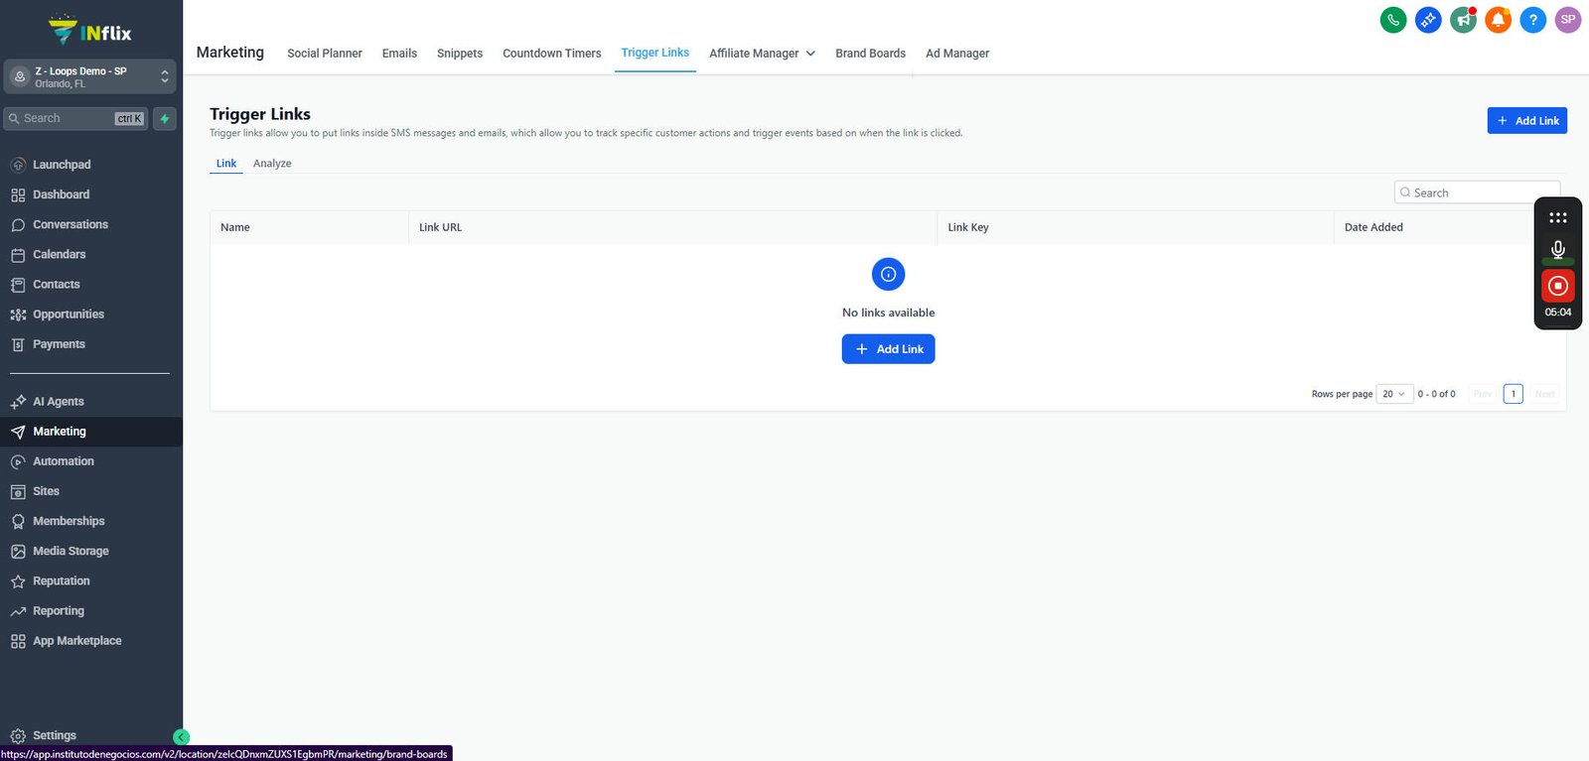Expand the Affiliate Manager dropdown
Image resolution: width=1589 pixels, height=761 pixels.
click(762, 54)
